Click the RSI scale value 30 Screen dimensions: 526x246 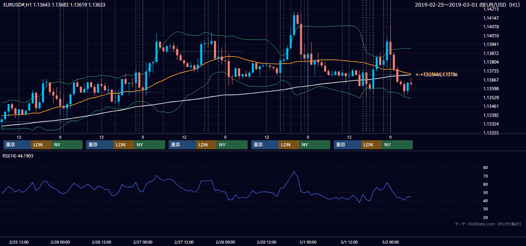486,209
